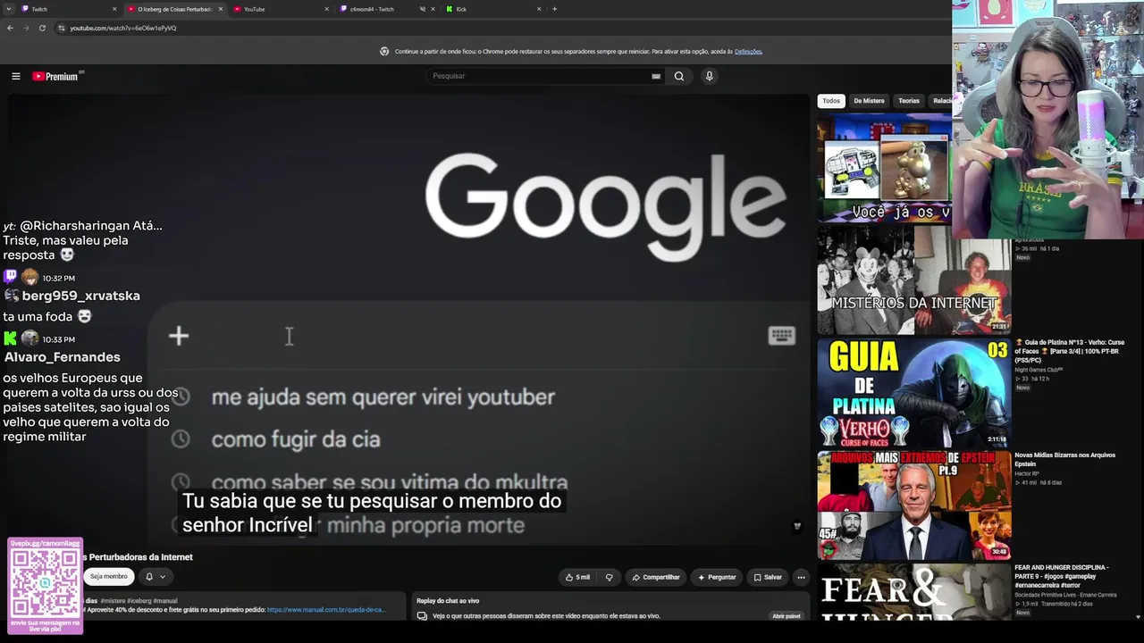1144x643 pixels.
Task: Click the browser Back arrow
Action: pyautogui.click(x=10, y=28)
